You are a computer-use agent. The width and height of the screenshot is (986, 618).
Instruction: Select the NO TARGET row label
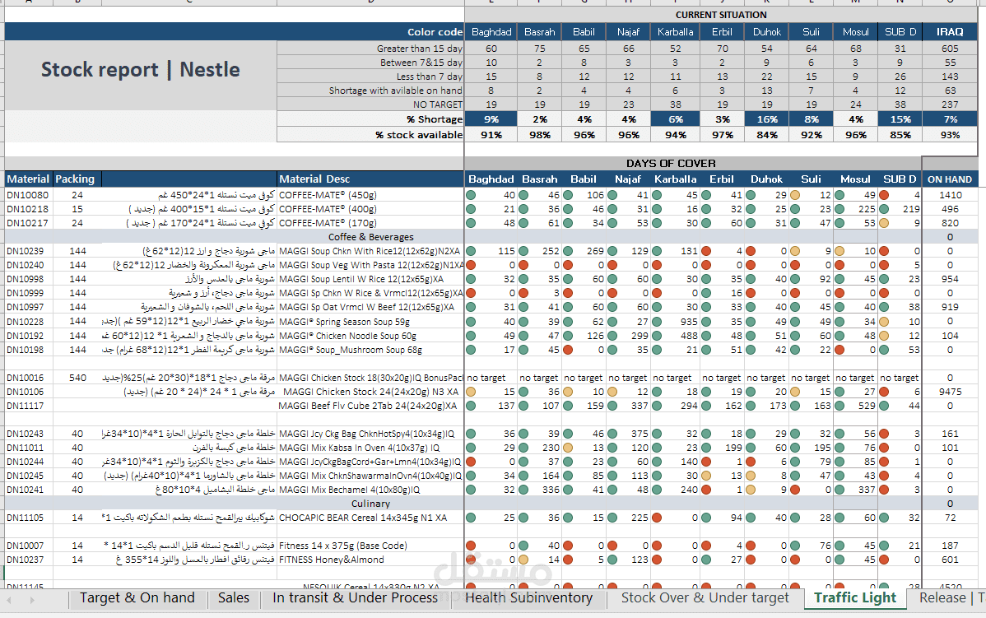pos(438,105)
